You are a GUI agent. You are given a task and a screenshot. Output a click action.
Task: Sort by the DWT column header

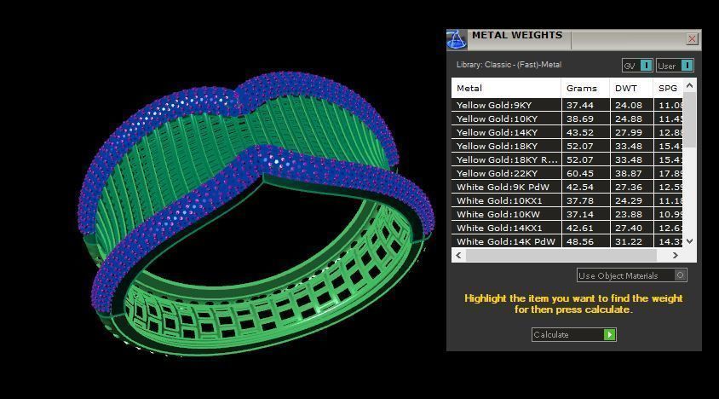click(631, 88)
